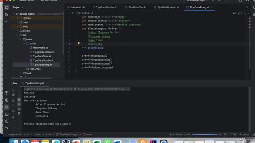
Task: Switch to the HelloWorld.kt editor tab
Action: click(x=76, y=7)
